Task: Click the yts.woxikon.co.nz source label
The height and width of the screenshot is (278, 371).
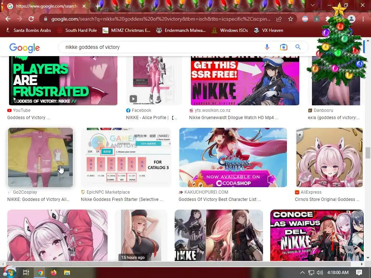Action: point(212,110)
